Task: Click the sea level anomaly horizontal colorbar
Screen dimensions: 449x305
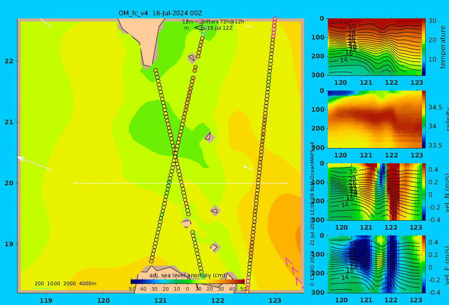Action: [188, 282]
